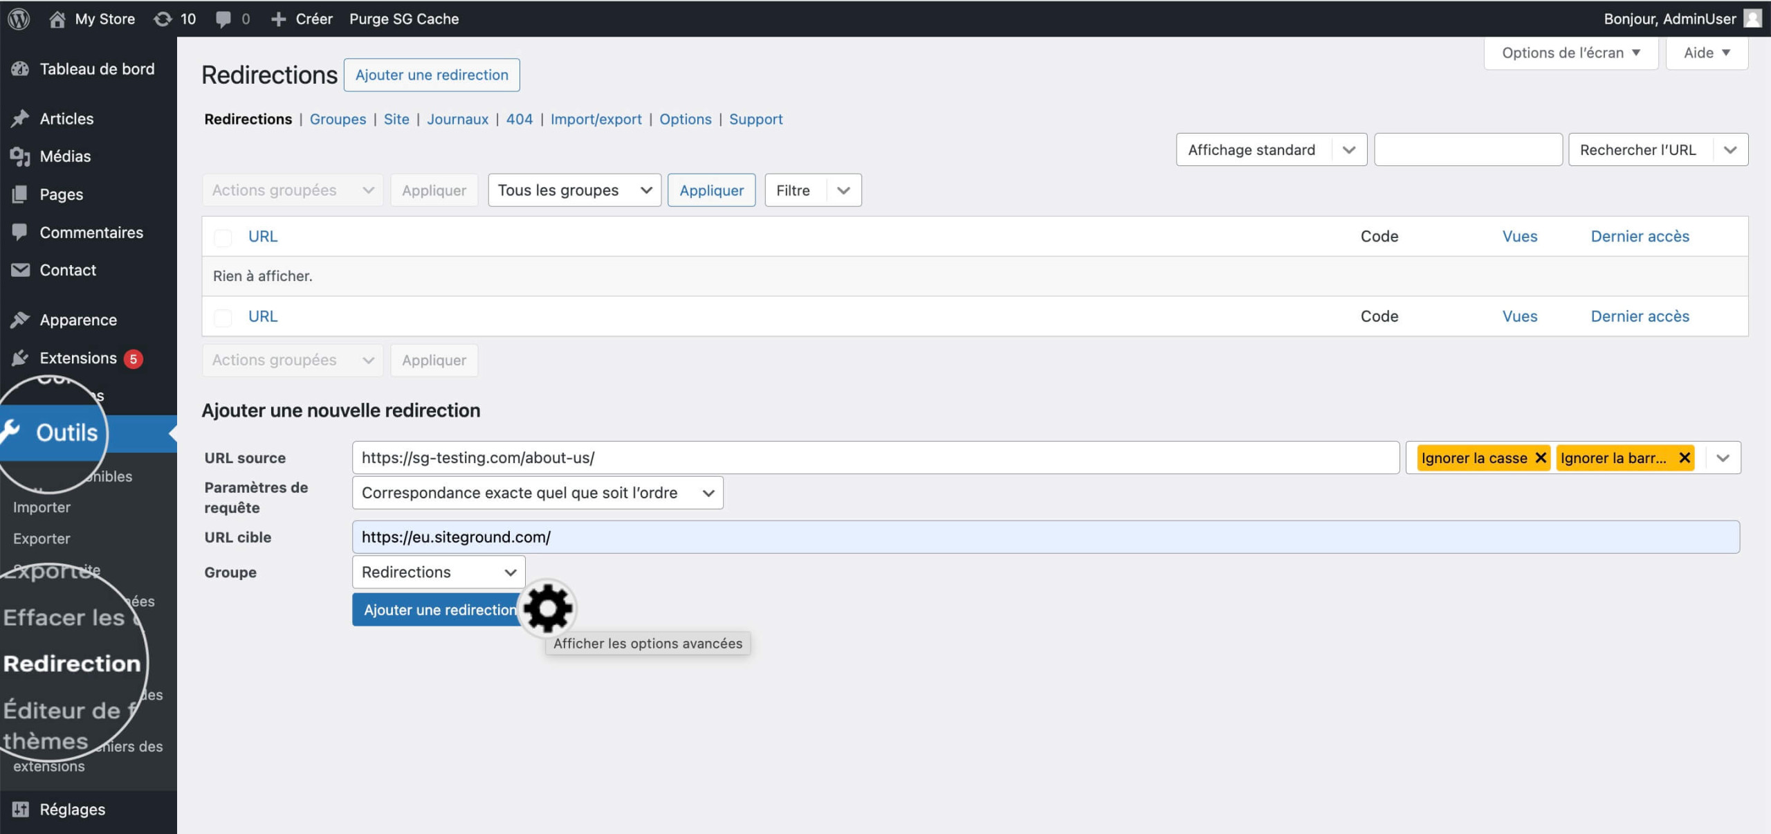The image size is (1771, 834).
Task: Show advanced options gear icon
Action: coord(547,608)
